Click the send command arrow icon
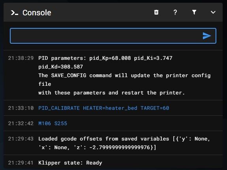 coord(207,36)
